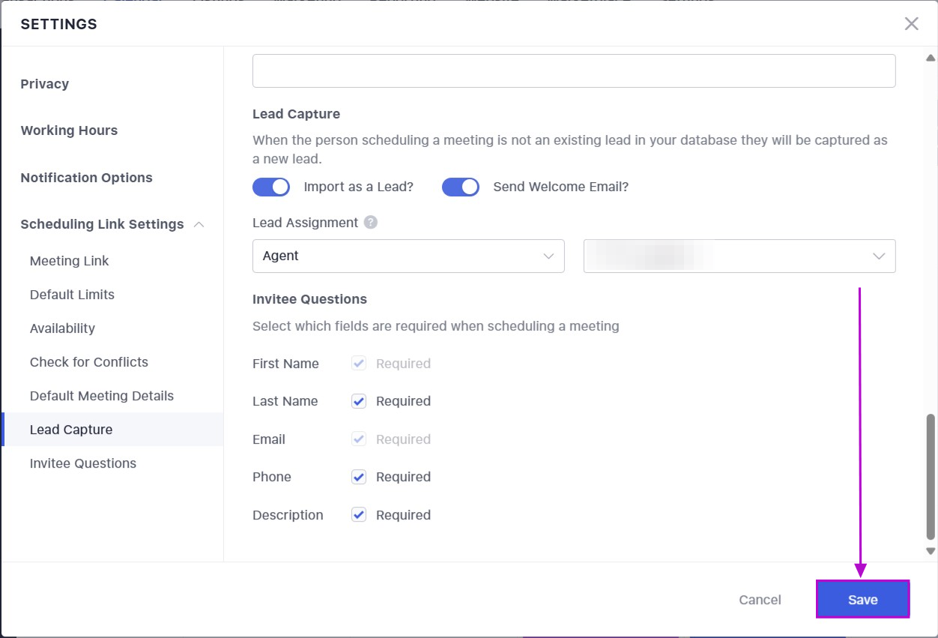Uncheck Description Required checkbox

pos(359,515)
